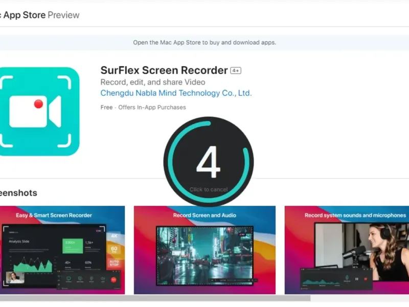Click the screenshots horizontal scrollbar
The image size is (409, 307).
[x=155, y=298]
